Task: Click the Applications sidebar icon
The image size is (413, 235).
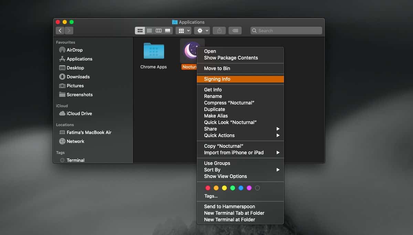Action: pos(62,59)
